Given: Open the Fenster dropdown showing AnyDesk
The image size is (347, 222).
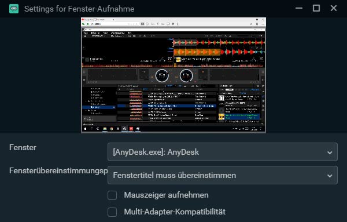Looking at the screenshot, I should point(223,152).
